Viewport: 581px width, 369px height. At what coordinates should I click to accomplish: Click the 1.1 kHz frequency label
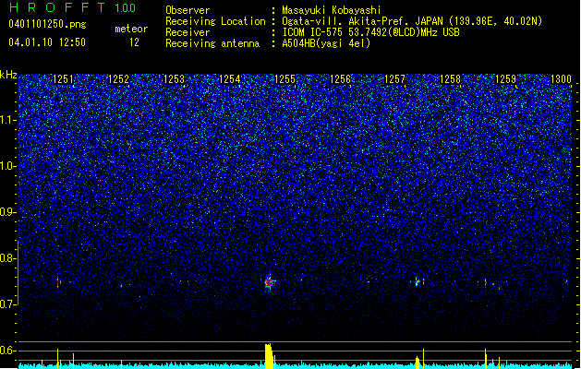[8, 120]
